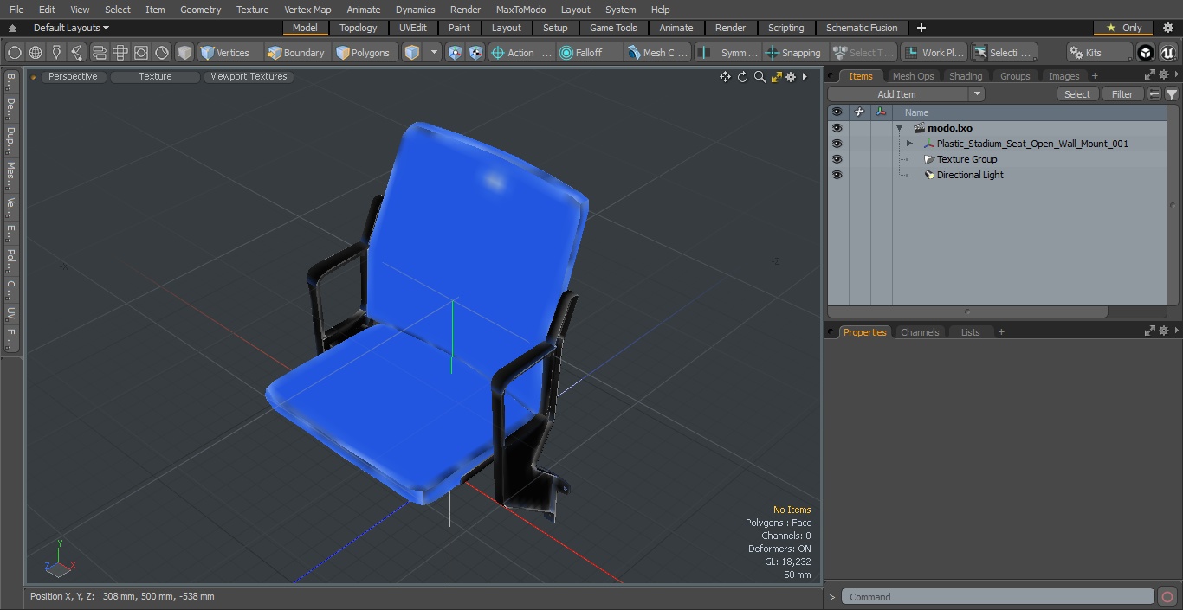Click the curve tool icon
The image size is (1183, 610).
click(x=77, y=53)
